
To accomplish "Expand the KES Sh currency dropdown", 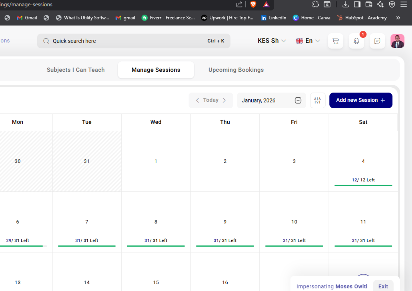I will tap(272, 41).
